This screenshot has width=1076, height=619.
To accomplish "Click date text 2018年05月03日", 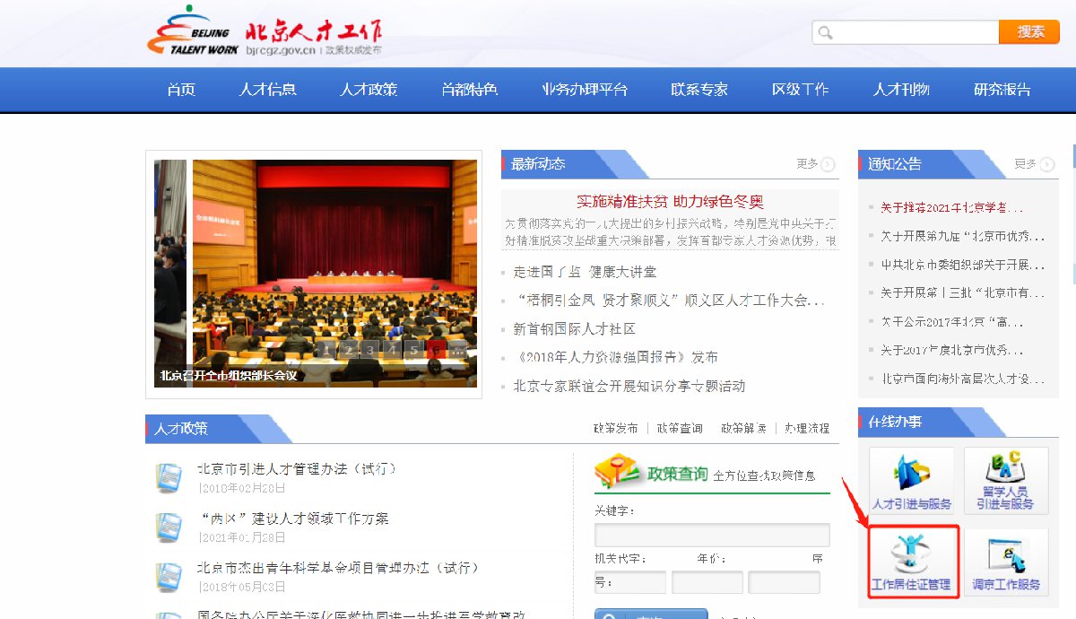I will coord(241,587).
